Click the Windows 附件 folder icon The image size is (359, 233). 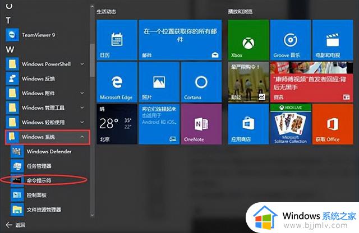coord(12,93)
